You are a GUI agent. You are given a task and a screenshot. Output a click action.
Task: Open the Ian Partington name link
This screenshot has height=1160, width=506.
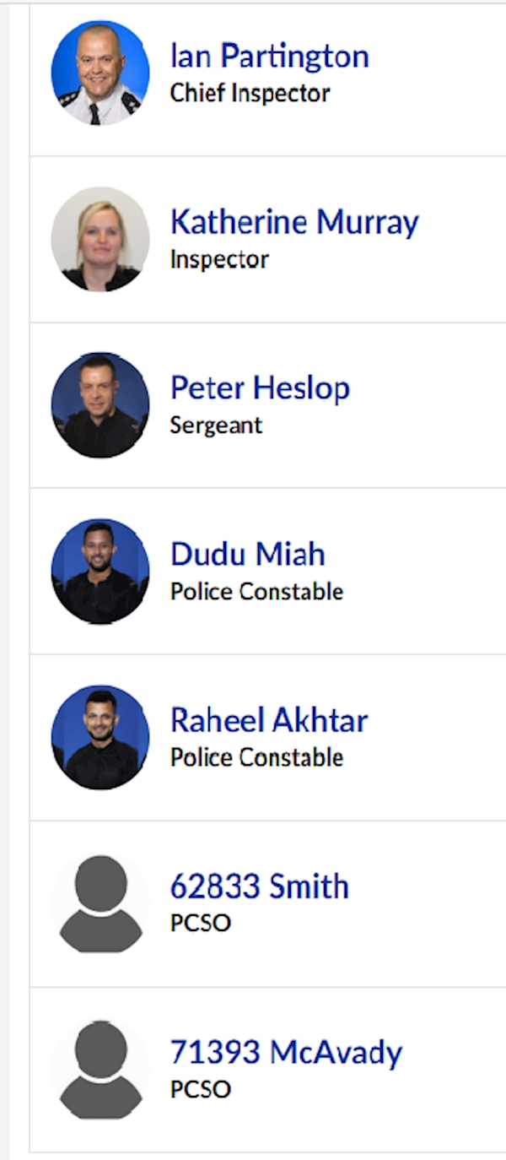click(x=269, y=57)
